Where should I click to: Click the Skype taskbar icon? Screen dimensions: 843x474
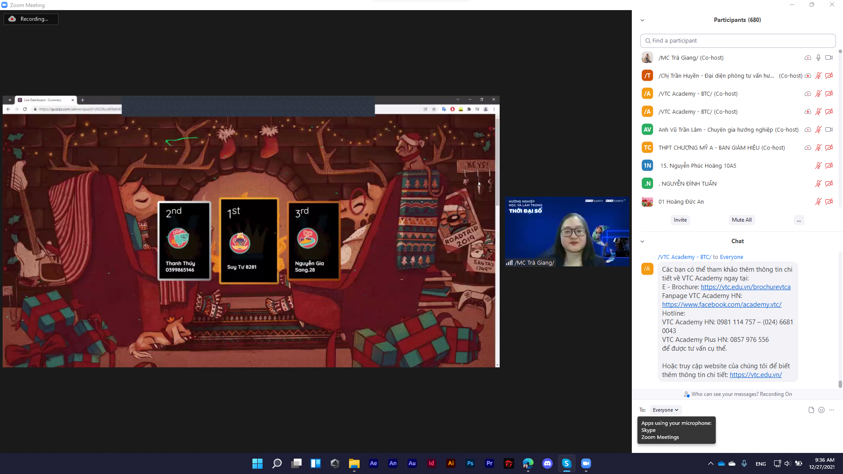566,463
